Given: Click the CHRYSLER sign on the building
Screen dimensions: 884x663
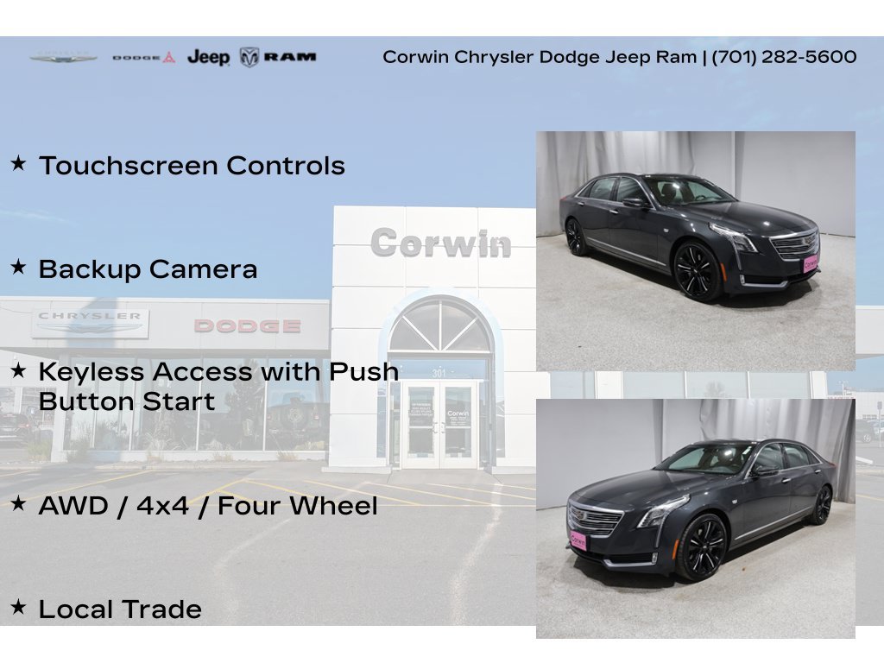Looking at the screenshot, I should pyautogui.click(x=90, y=323).
